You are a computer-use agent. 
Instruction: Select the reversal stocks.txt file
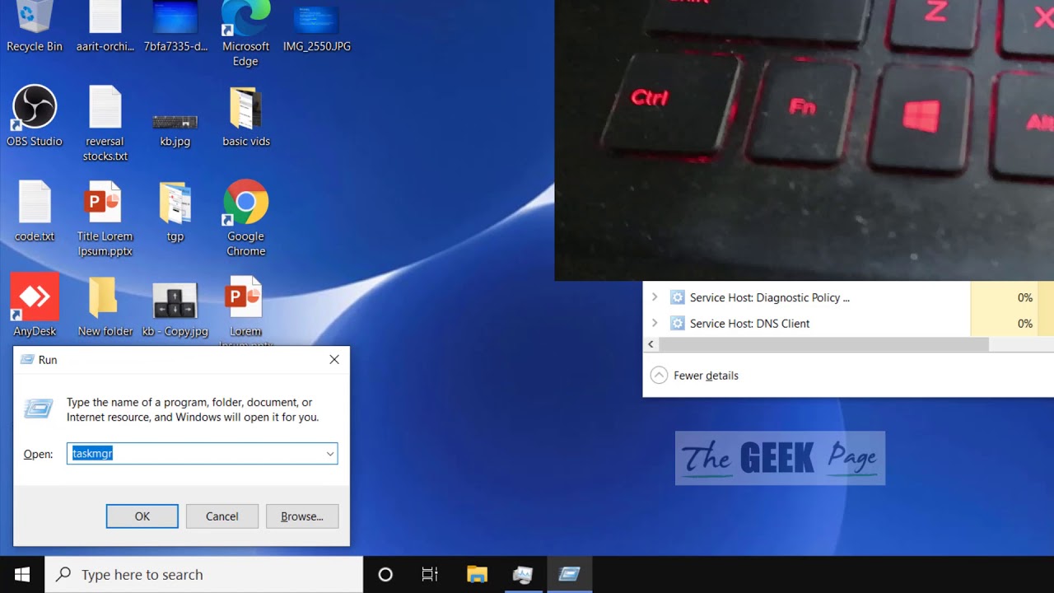coord(105,123)
